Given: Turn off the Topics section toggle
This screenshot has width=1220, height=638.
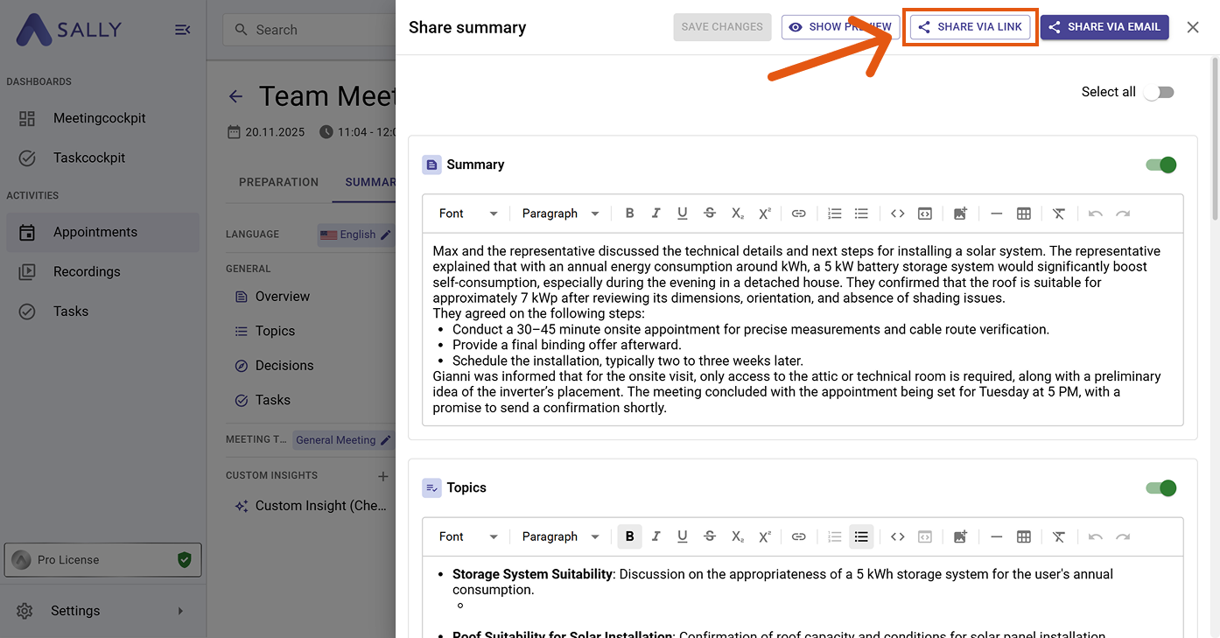Looking at the screenshot, I should pyautogui.click(x=1160, y=487).
